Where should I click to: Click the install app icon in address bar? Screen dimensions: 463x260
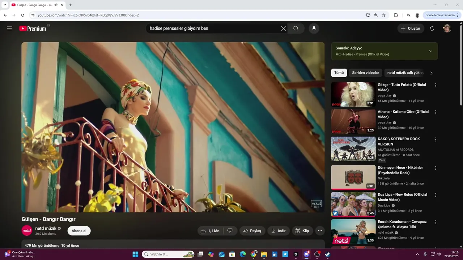pos(368,15)
